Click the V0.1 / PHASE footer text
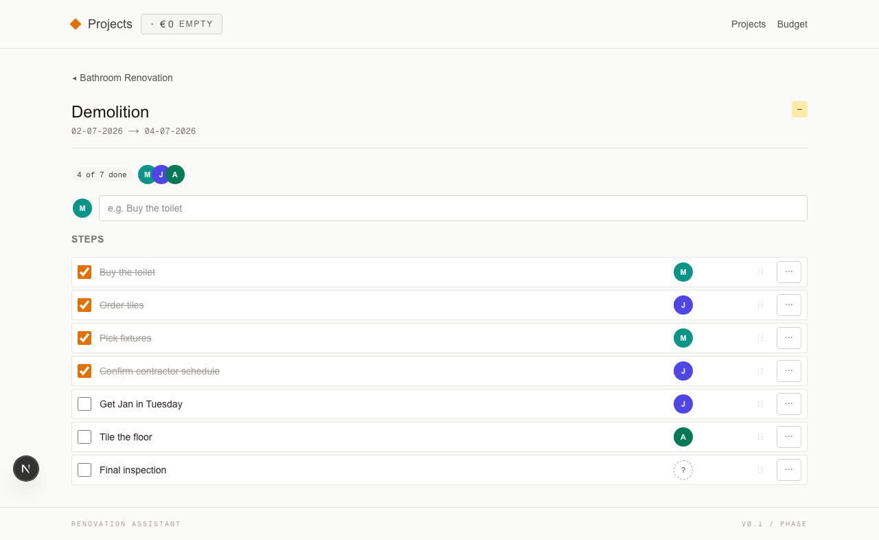This screenshot has width=879, height=540. click(775, 524)
